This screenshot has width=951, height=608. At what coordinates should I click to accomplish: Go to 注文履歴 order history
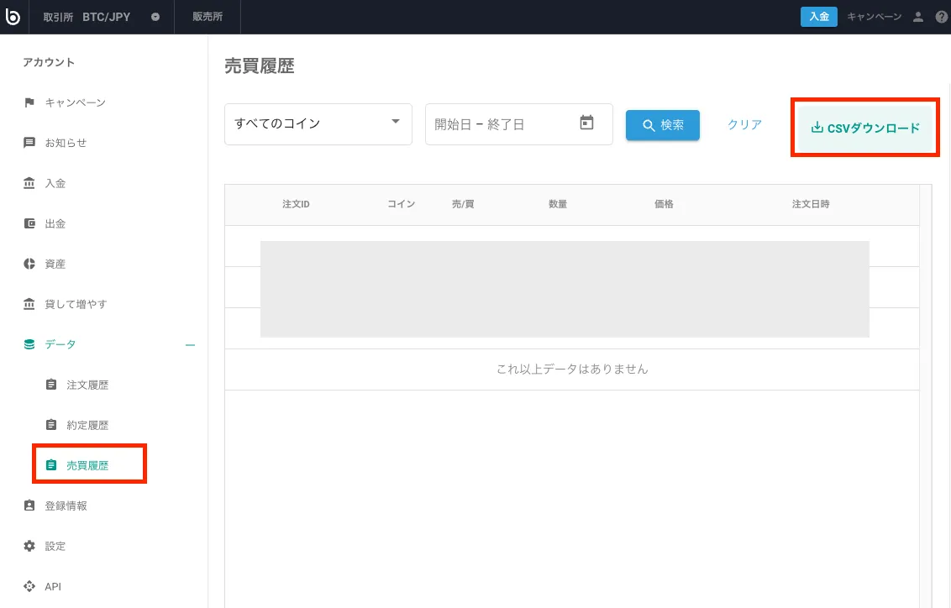(x=87, y=385)
